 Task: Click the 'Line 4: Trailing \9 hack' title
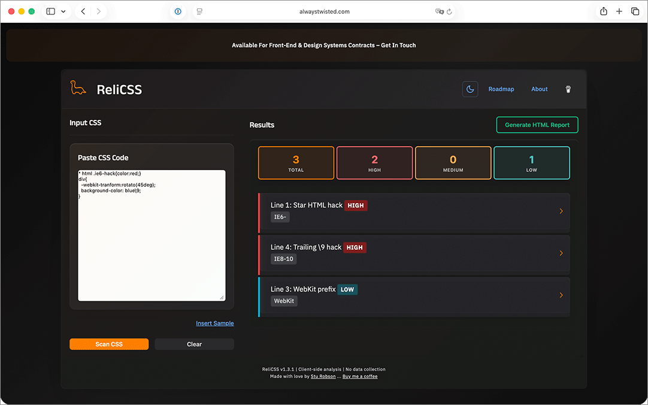(x=306, y=247)
